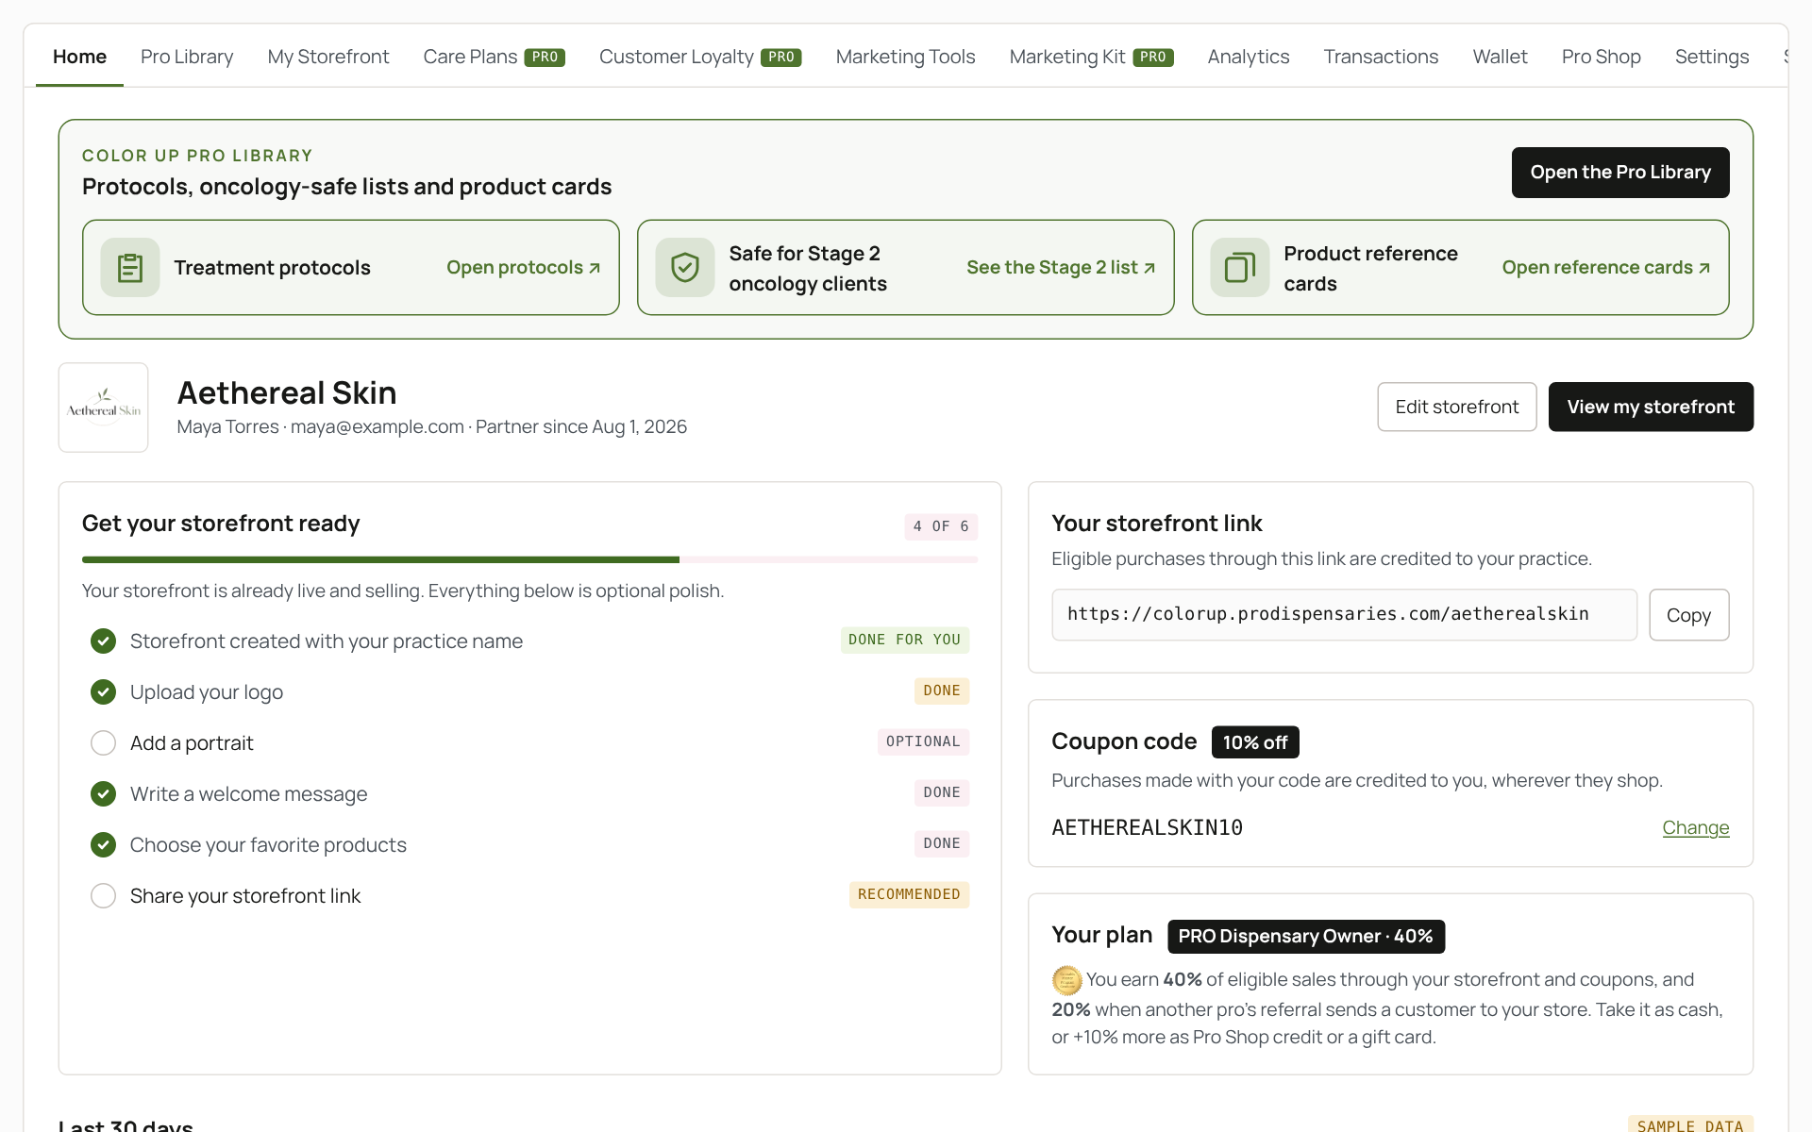Select the Marketing Tools tab

point(905,57)
